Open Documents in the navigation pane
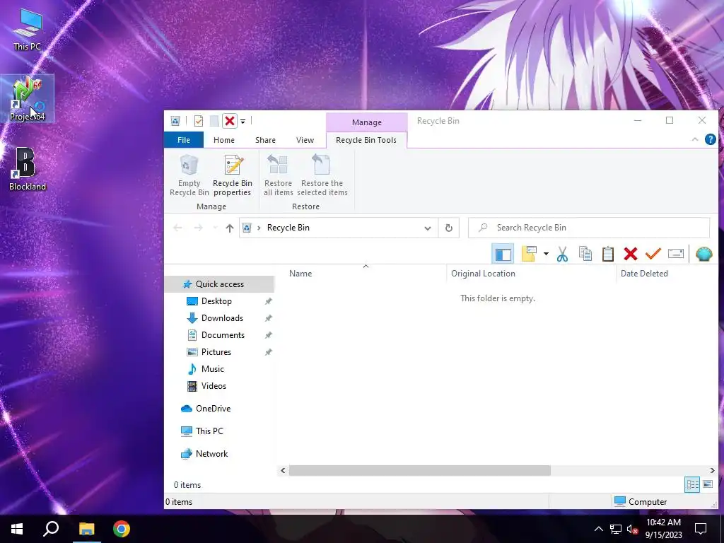Viewport: 724px width, 543px height. click(x=223, y=335)
